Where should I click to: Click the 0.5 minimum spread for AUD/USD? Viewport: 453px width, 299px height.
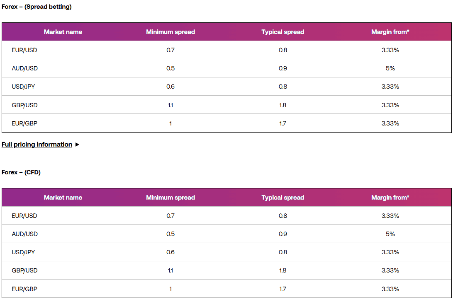pos(170,68)
